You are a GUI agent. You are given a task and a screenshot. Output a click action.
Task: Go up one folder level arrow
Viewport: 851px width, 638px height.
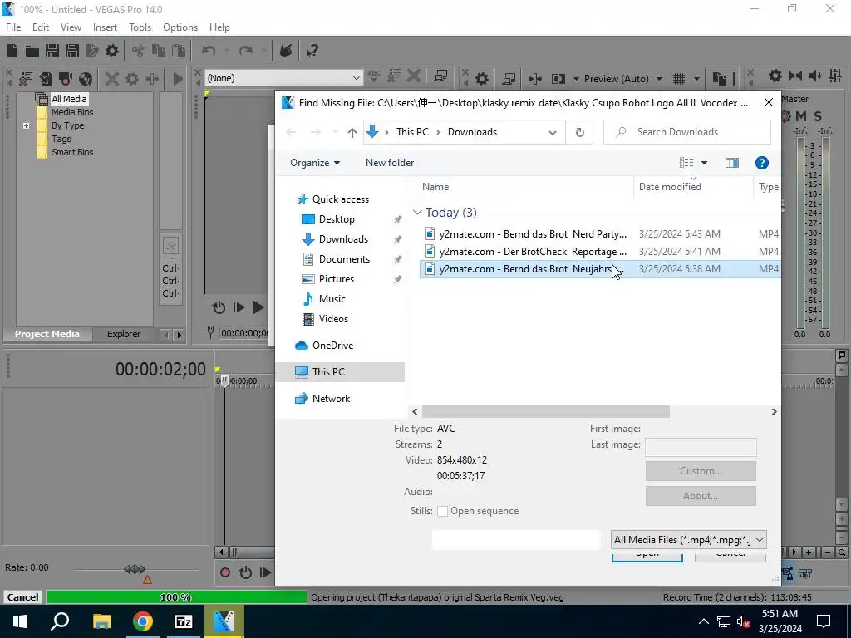coord(352,132)
